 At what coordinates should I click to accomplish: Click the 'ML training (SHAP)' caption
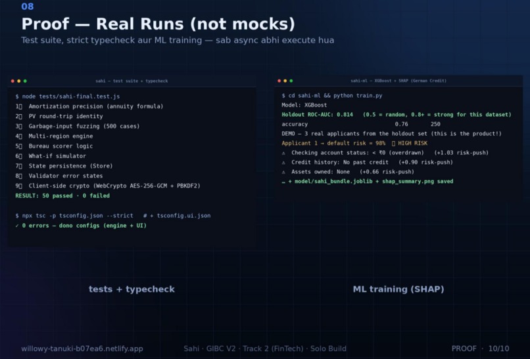398,289
